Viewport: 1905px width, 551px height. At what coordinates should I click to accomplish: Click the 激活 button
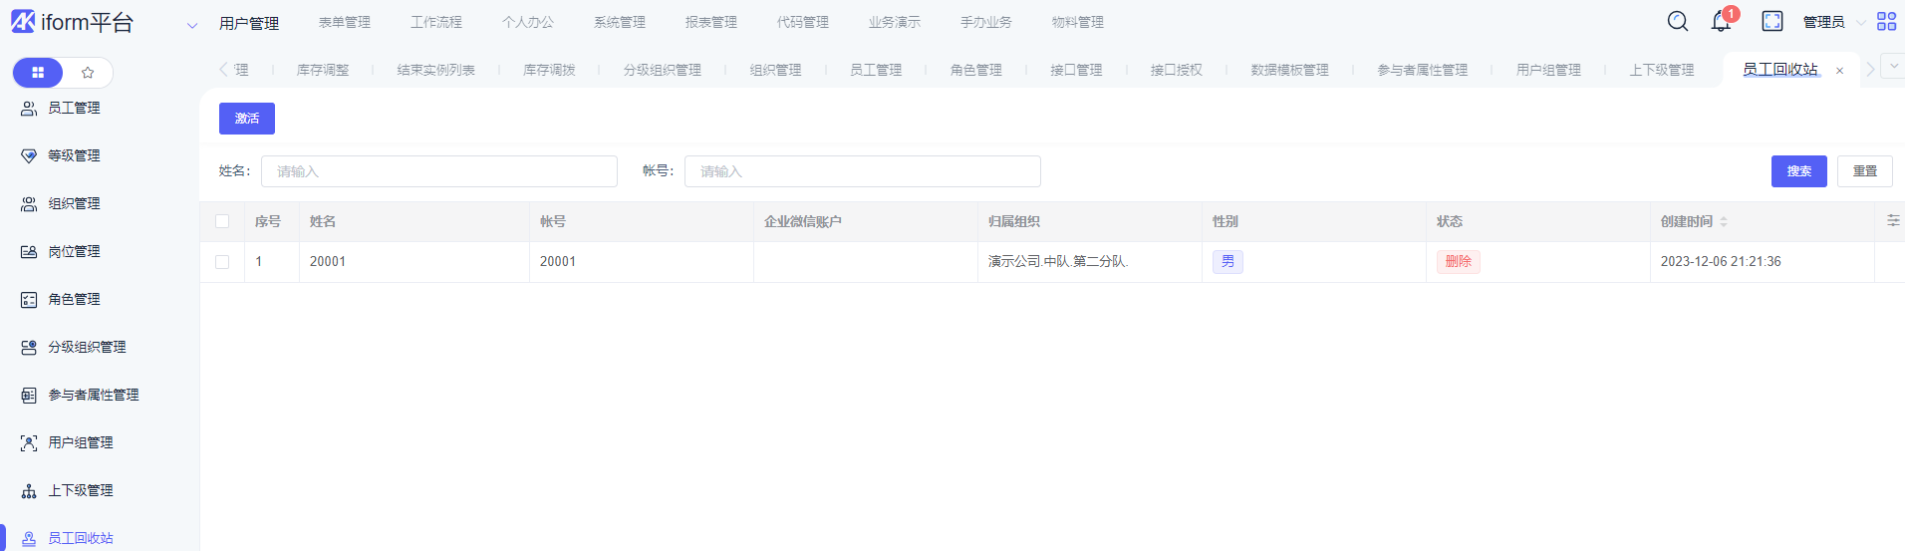tap(247, 119)
